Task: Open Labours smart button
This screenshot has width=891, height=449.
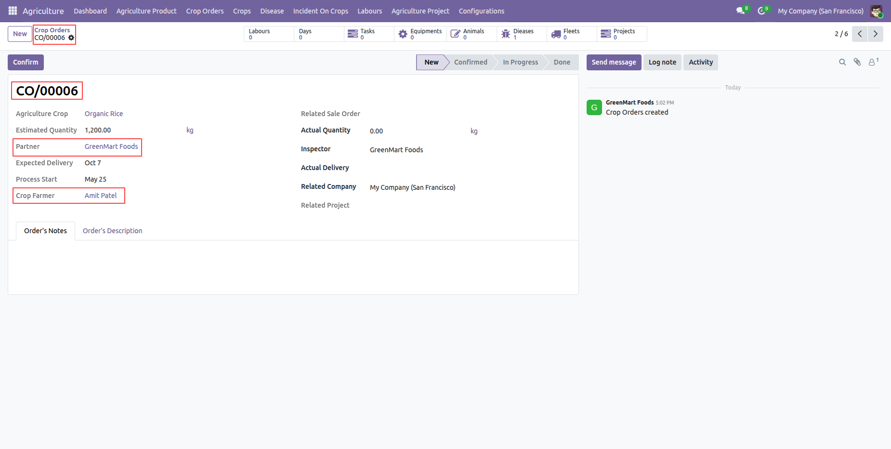Action: coord(269,34)
